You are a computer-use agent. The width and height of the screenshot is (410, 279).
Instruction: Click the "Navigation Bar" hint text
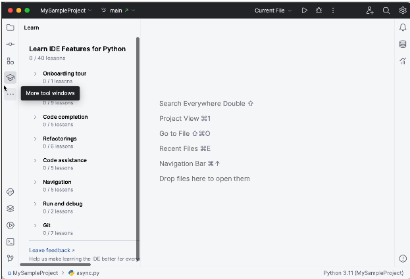[x=182, y=163]
